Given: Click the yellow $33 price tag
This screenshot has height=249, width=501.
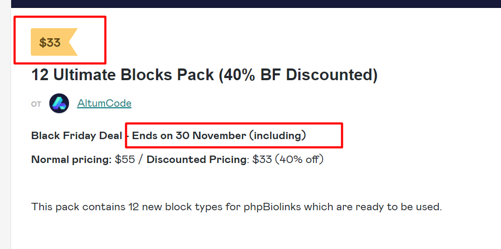Looking at the screenshot, I should click(51, 42).
